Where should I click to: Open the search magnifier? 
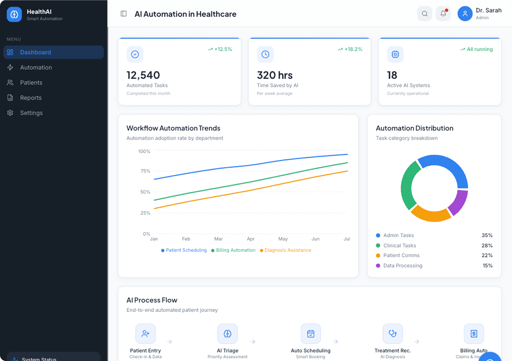pyautogui.click(x=424, y=14)
